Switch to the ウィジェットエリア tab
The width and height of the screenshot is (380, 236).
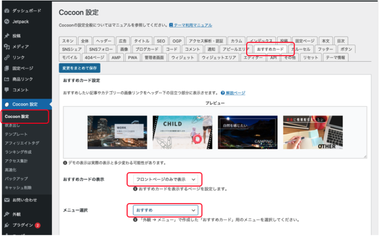pos(219,57)
